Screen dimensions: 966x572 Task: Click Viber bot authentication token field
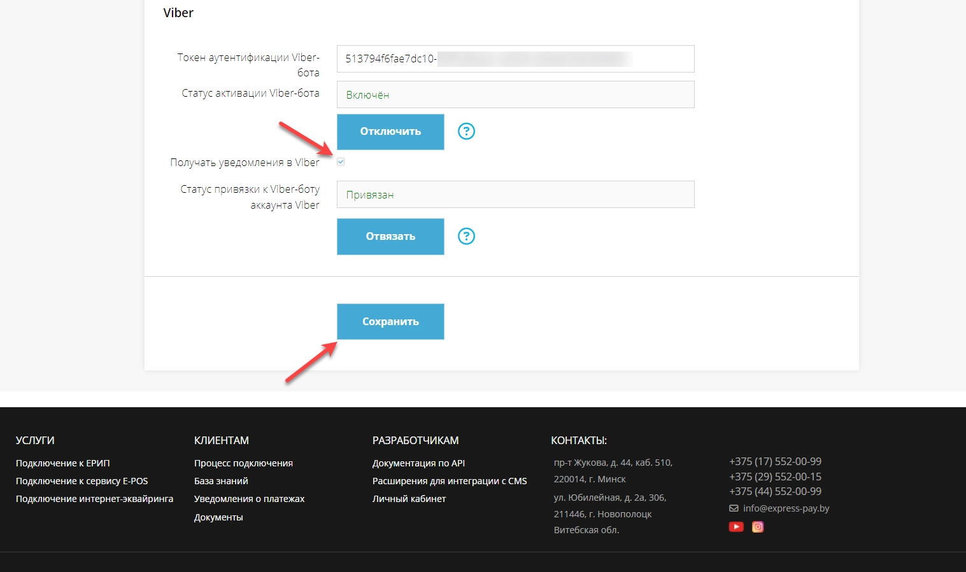point(515,59)
